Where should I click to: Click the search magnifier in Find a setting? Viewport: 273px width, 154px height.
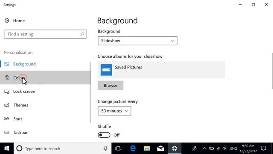coord(82,34)
